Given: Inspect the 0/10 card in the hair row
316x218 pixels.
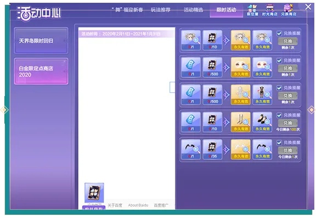Looking at the screenshot, I should (212, 40).
